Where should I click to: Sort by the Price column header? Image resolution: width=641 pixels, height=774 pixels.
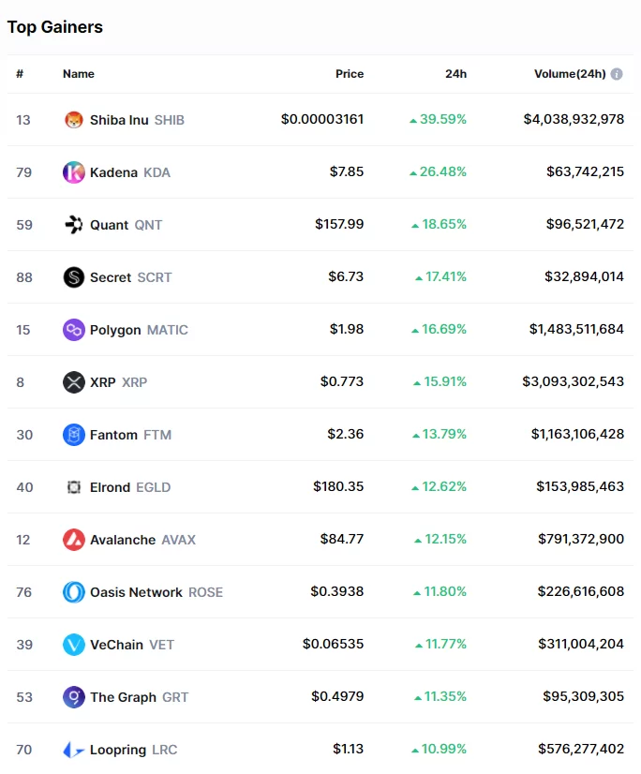coord(350,74)
